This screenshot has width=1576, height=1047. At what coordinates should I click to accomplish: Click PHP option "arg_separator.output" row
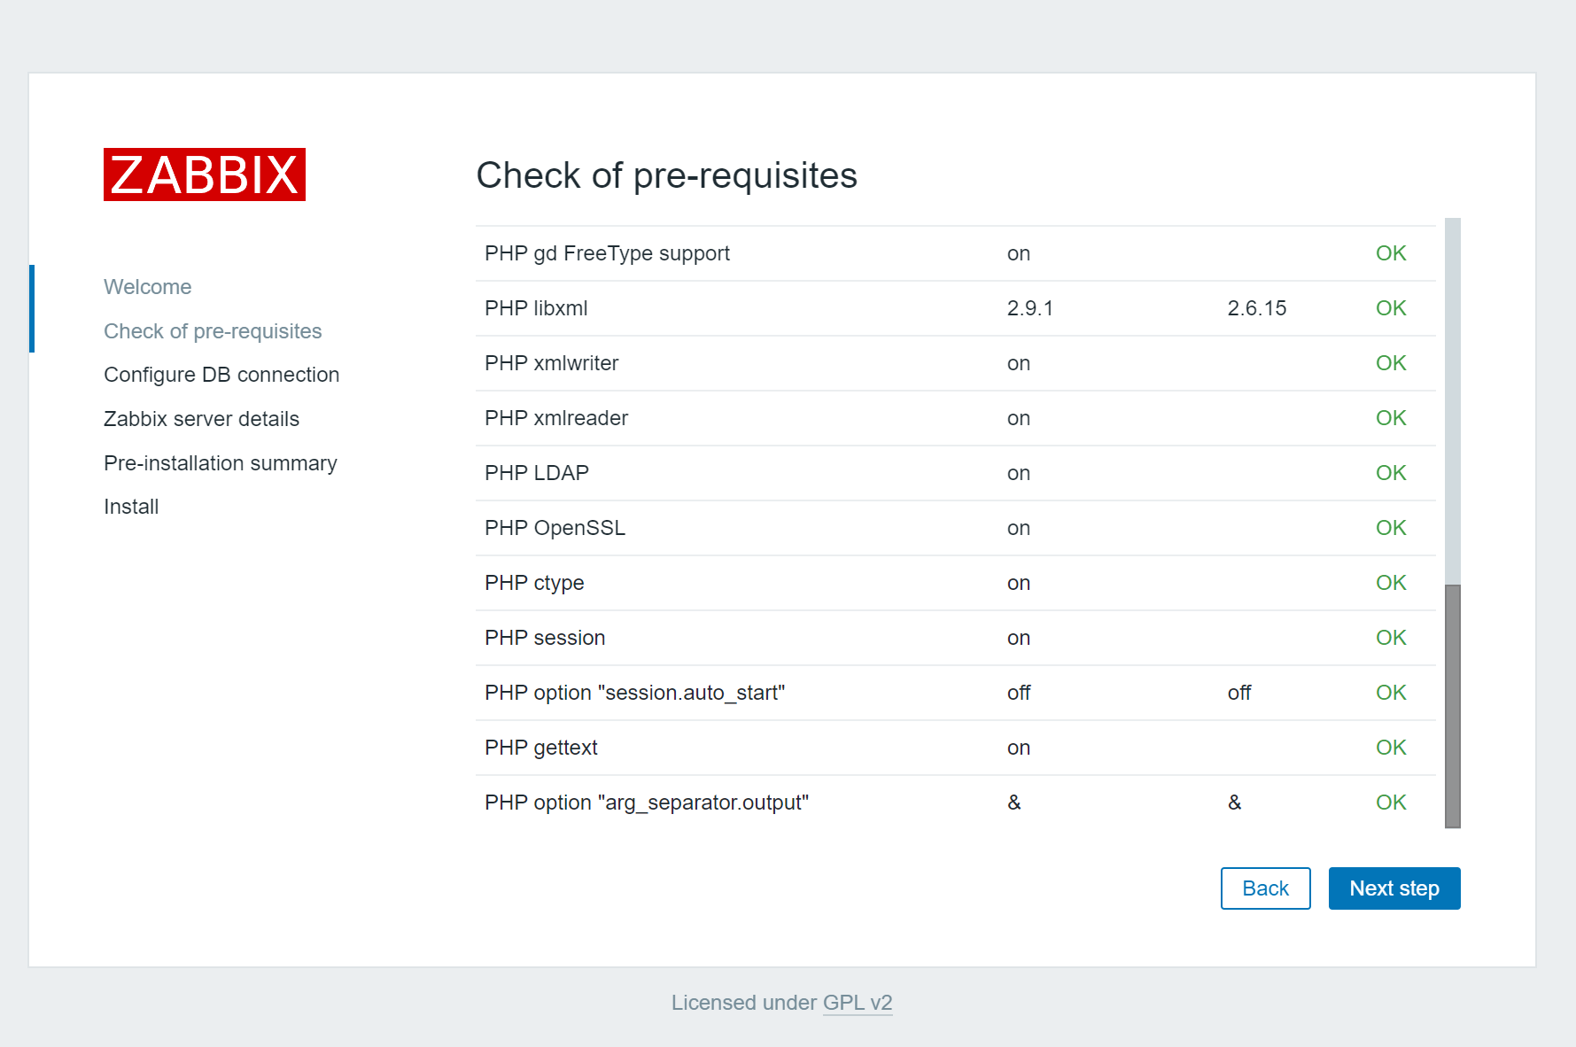click(646, 803)
